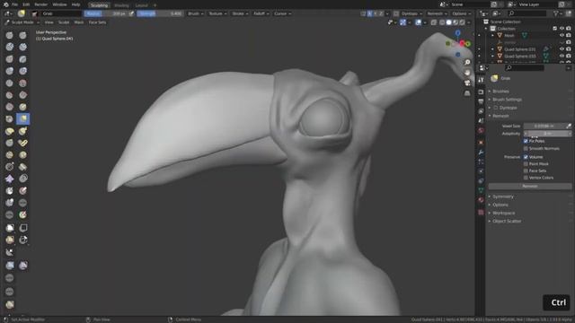Open the Stroke dropdown in header

pos(240,13)
